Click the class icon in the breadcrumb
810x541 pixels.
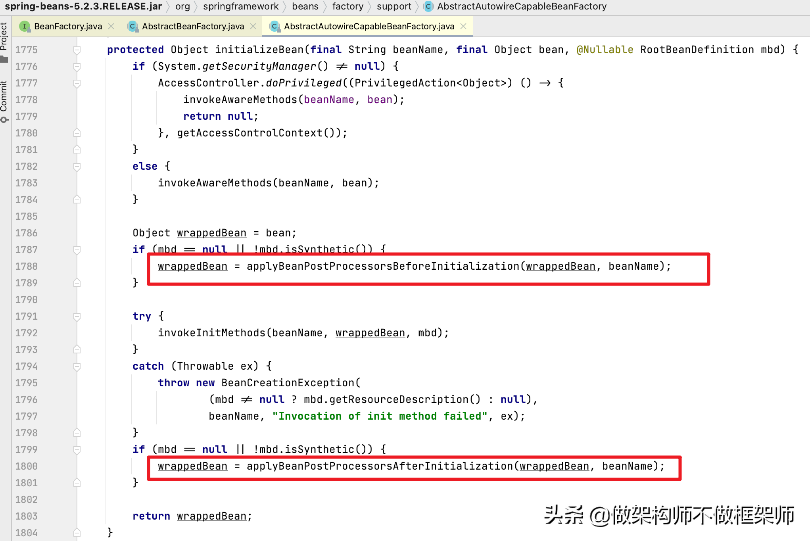coord(428,6)
